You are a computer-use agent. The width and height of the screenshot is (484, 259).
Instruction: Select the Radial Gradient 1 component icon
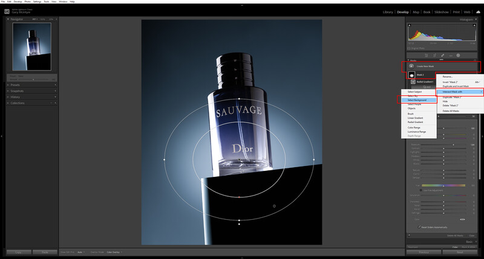tap(413, 82)
